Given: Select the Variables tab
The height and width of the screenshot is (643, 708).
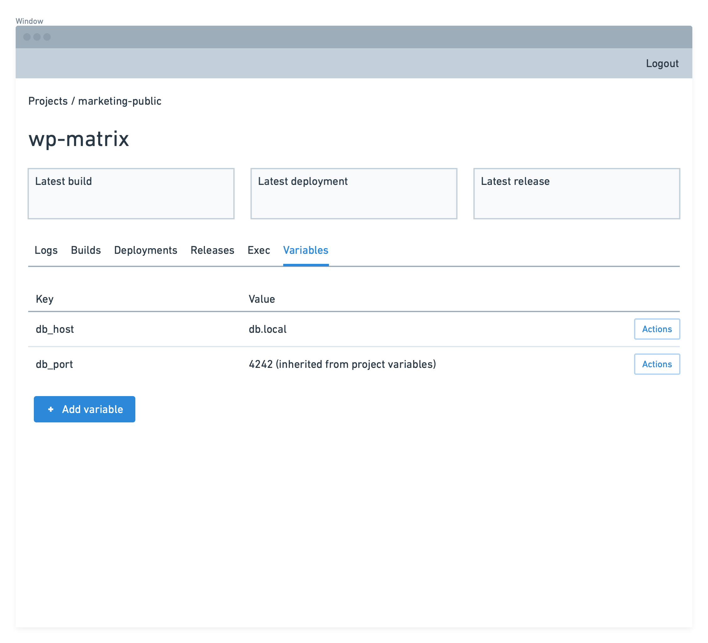Looking at the screenshot, I should [305, 250].
